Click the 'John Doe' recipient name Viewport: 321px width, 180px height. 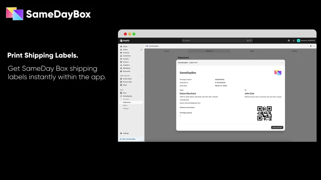pyautogui.click(x=249, y=94)
